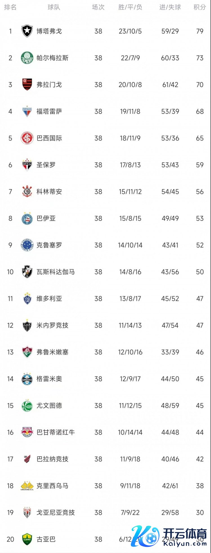The height and width of the screenshot is (553, 211).
Task: Select team name 弗鲁米嫩塞
Action: (52, 352)
